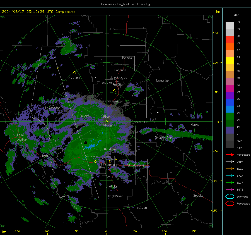Image resolution: width=251 pixels, height=235 pixels.
Task: Click the Limestone label
Action: [53, 108]
